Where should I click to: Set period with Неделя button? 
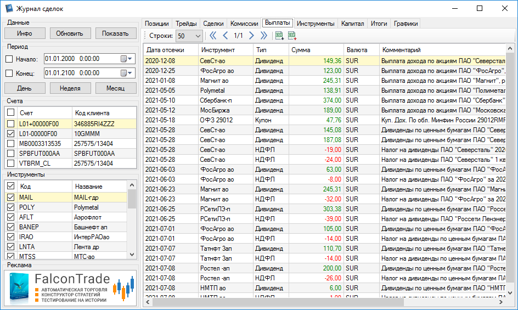point(70,88)
